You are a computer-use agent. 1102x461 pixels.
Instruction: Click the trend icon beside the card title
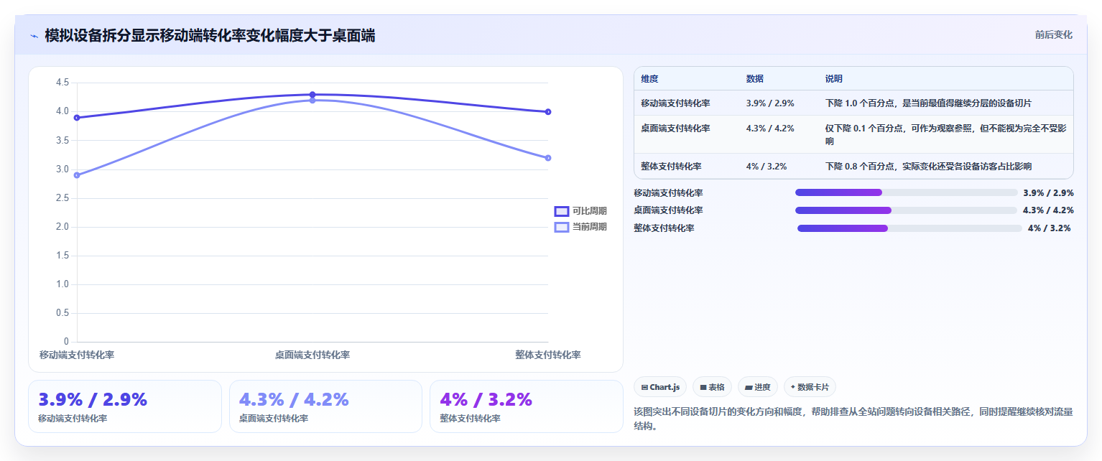click(x=34, y=36)
